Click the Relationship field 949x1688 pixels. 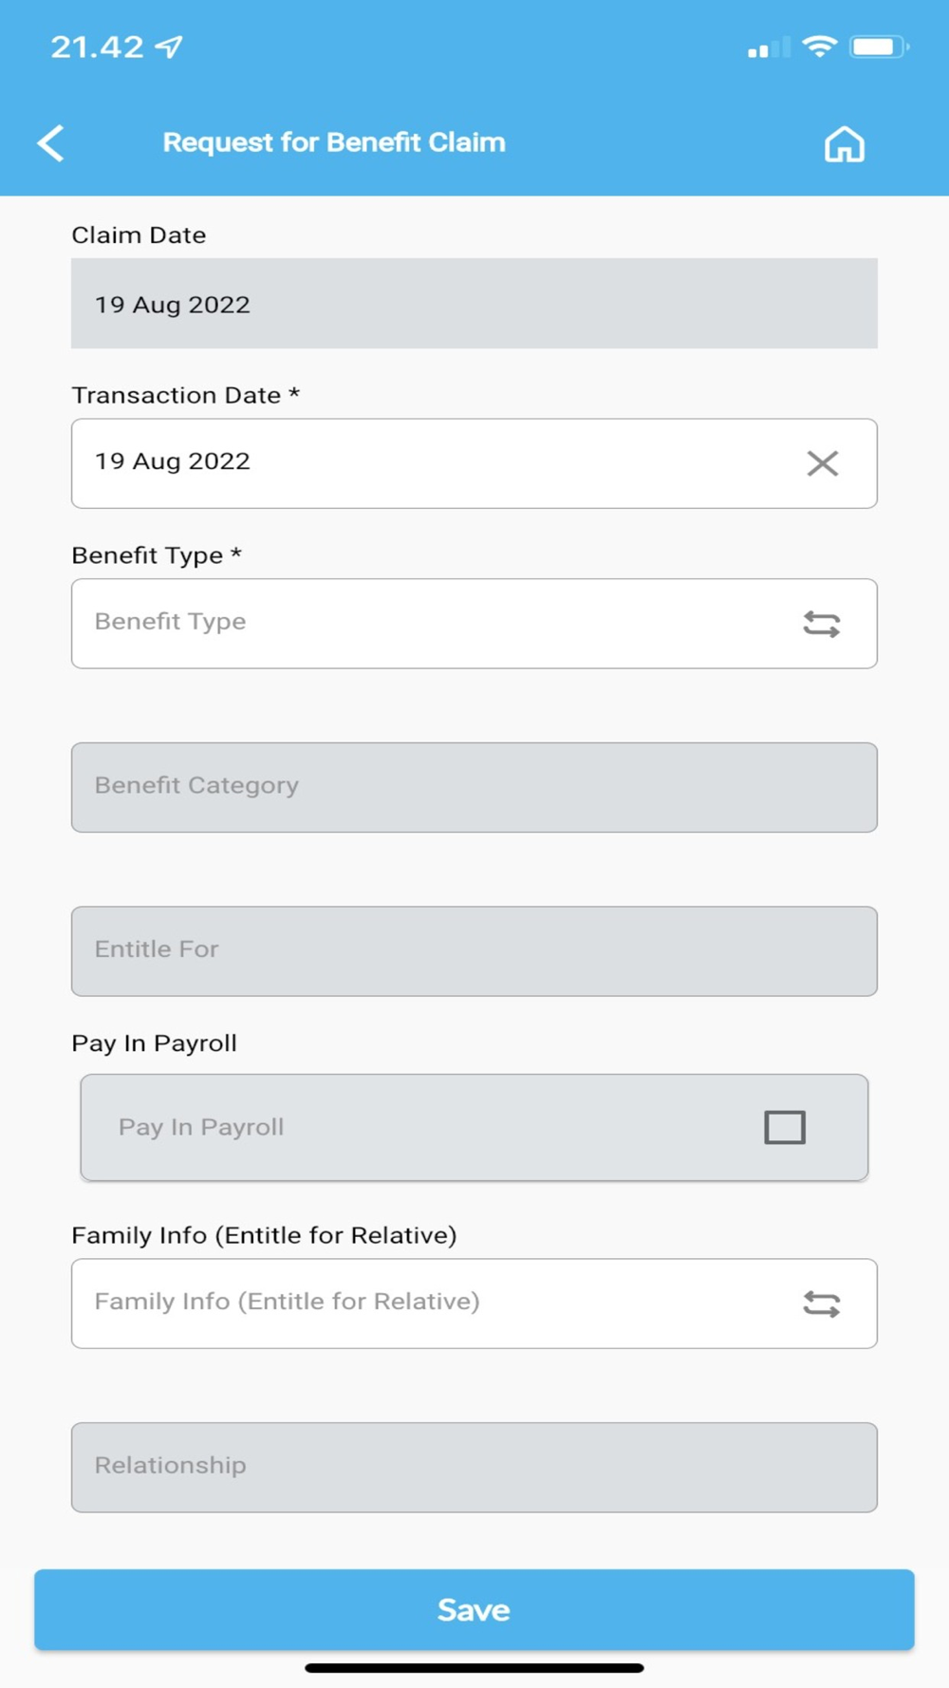click(x=474, y=1467)
